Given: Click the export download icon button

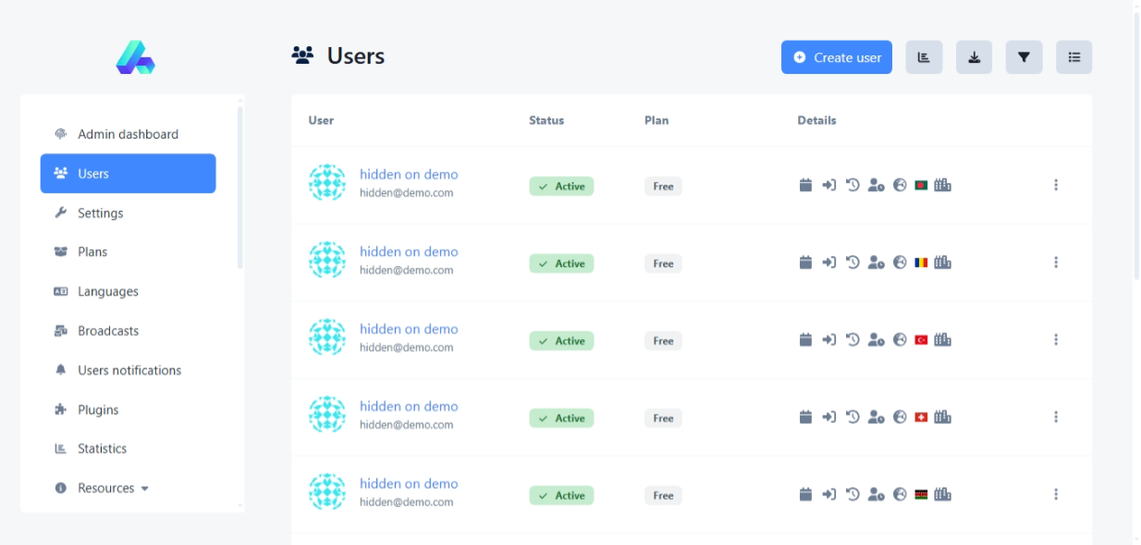Looking at the screenshot, I should (x=974, y=57).
